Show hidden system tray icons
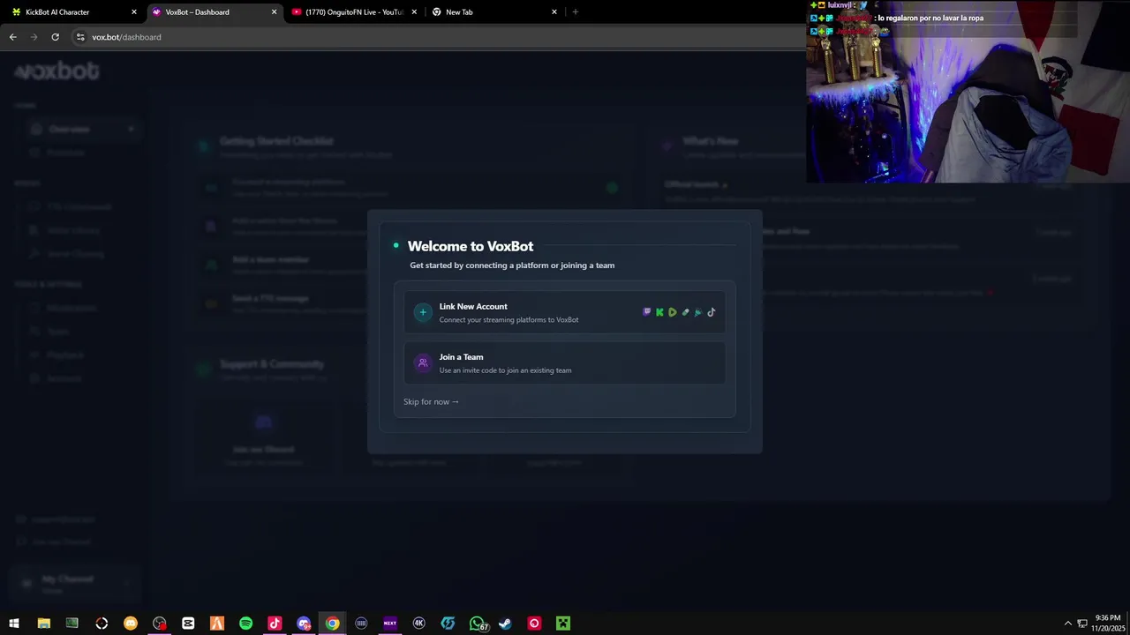This screenshot has width=1130, height=635. point(1067,624)
